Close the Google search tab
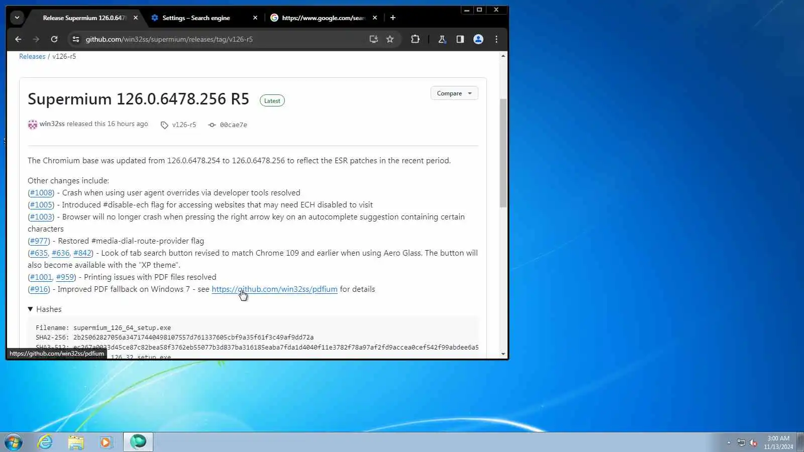Image resolution: width=804 pixels, height=452 pixels. pos(375,18)
